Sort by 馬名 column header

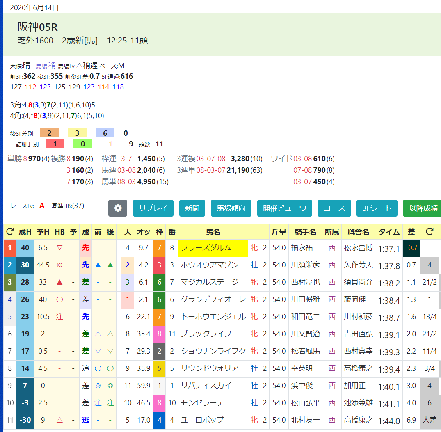(213, 232)
